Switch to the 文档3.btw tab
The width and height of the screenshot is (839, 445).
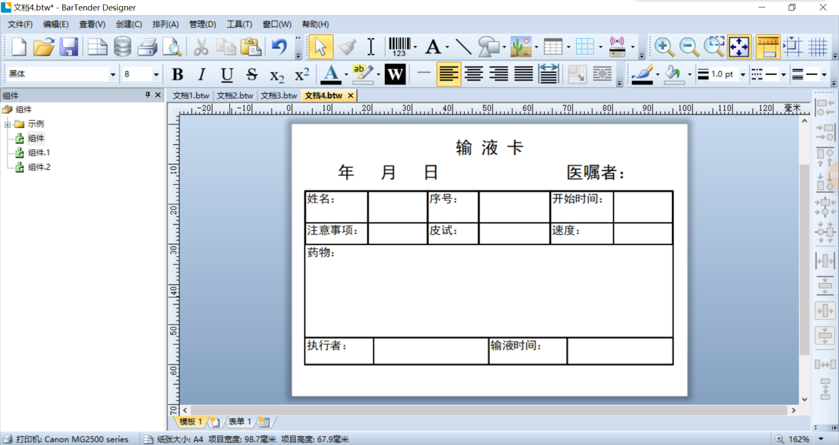coord(279,96)
